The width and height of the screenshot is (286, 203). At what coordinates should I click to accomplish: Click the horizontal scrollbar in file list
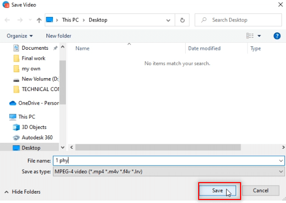click(x=158, y=147)
